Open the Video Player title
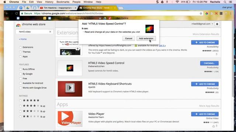Screen dimensions: 236x132 96,114
